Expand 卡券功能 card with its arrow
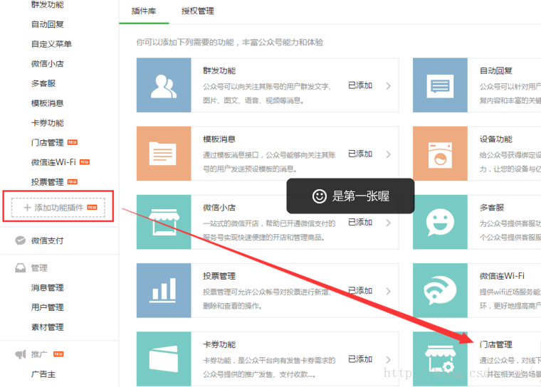541x387 pixels. tap(389, 360)
